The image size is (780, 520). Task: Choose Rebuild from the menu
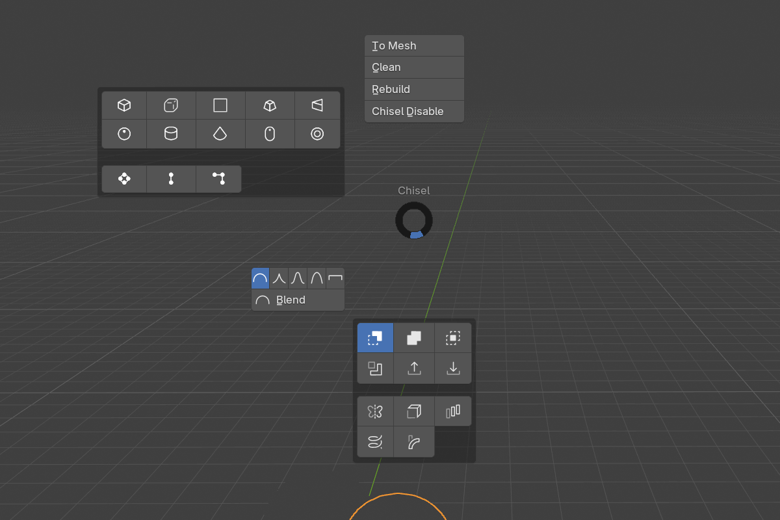414,90
